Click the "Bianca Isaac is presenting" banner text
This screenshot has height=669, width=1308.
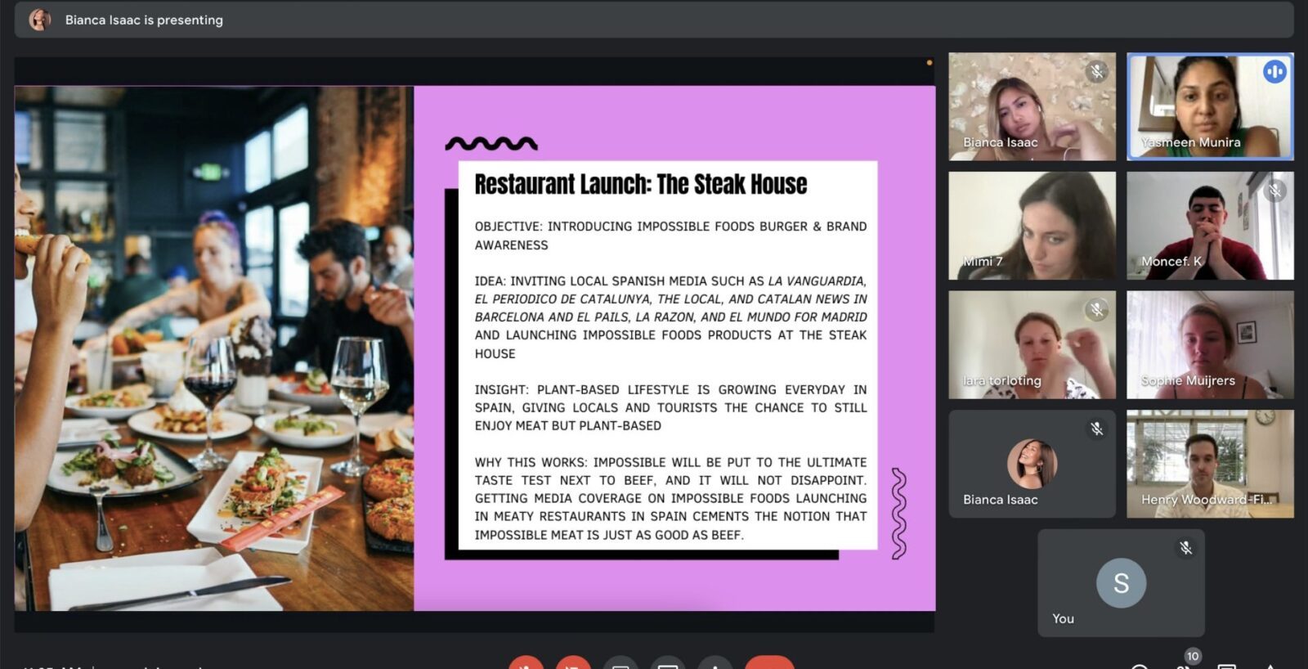(x=144, y=20)
